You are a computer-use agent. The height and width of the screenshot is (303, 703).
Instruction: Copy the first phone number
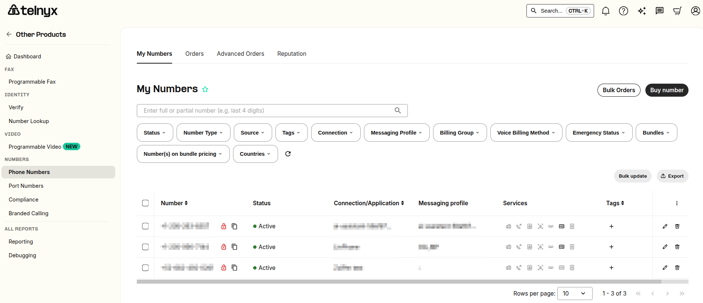pos(235,226)
